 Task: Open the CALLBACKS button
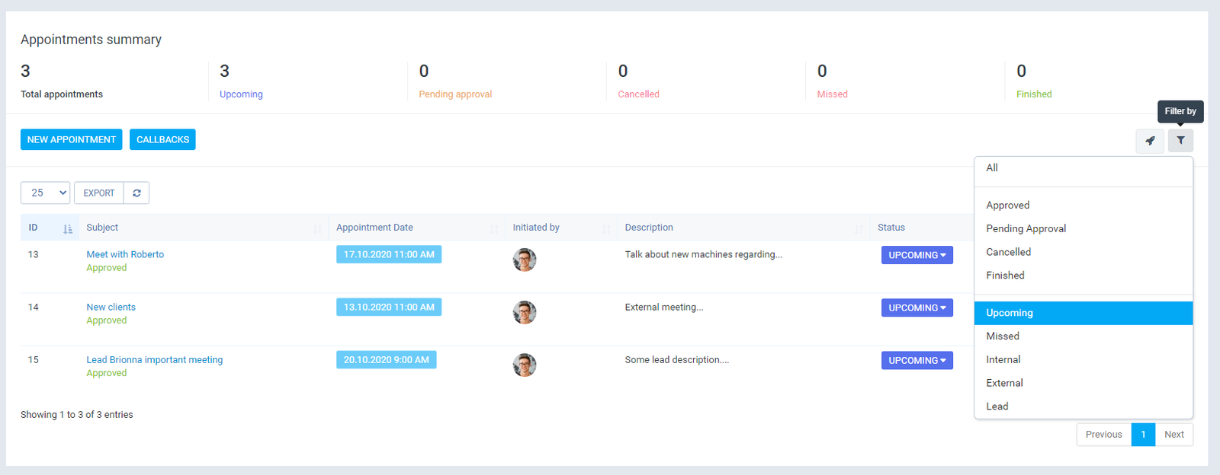pos(162,140)
